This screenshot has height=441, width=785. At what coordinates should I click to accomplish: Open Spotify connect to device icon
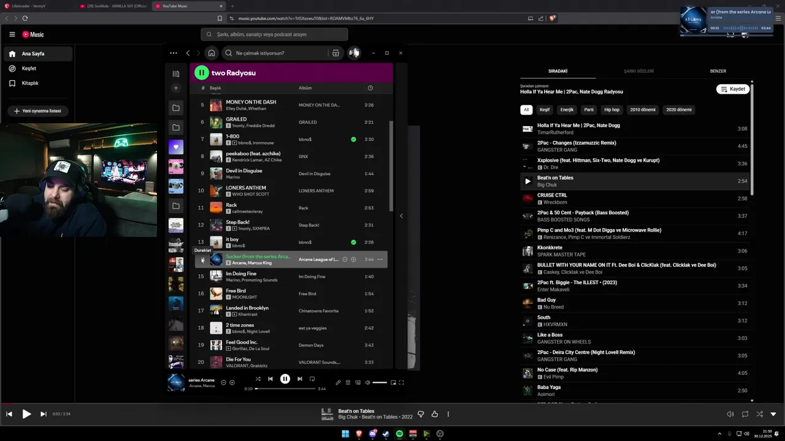tap(358, 383)
